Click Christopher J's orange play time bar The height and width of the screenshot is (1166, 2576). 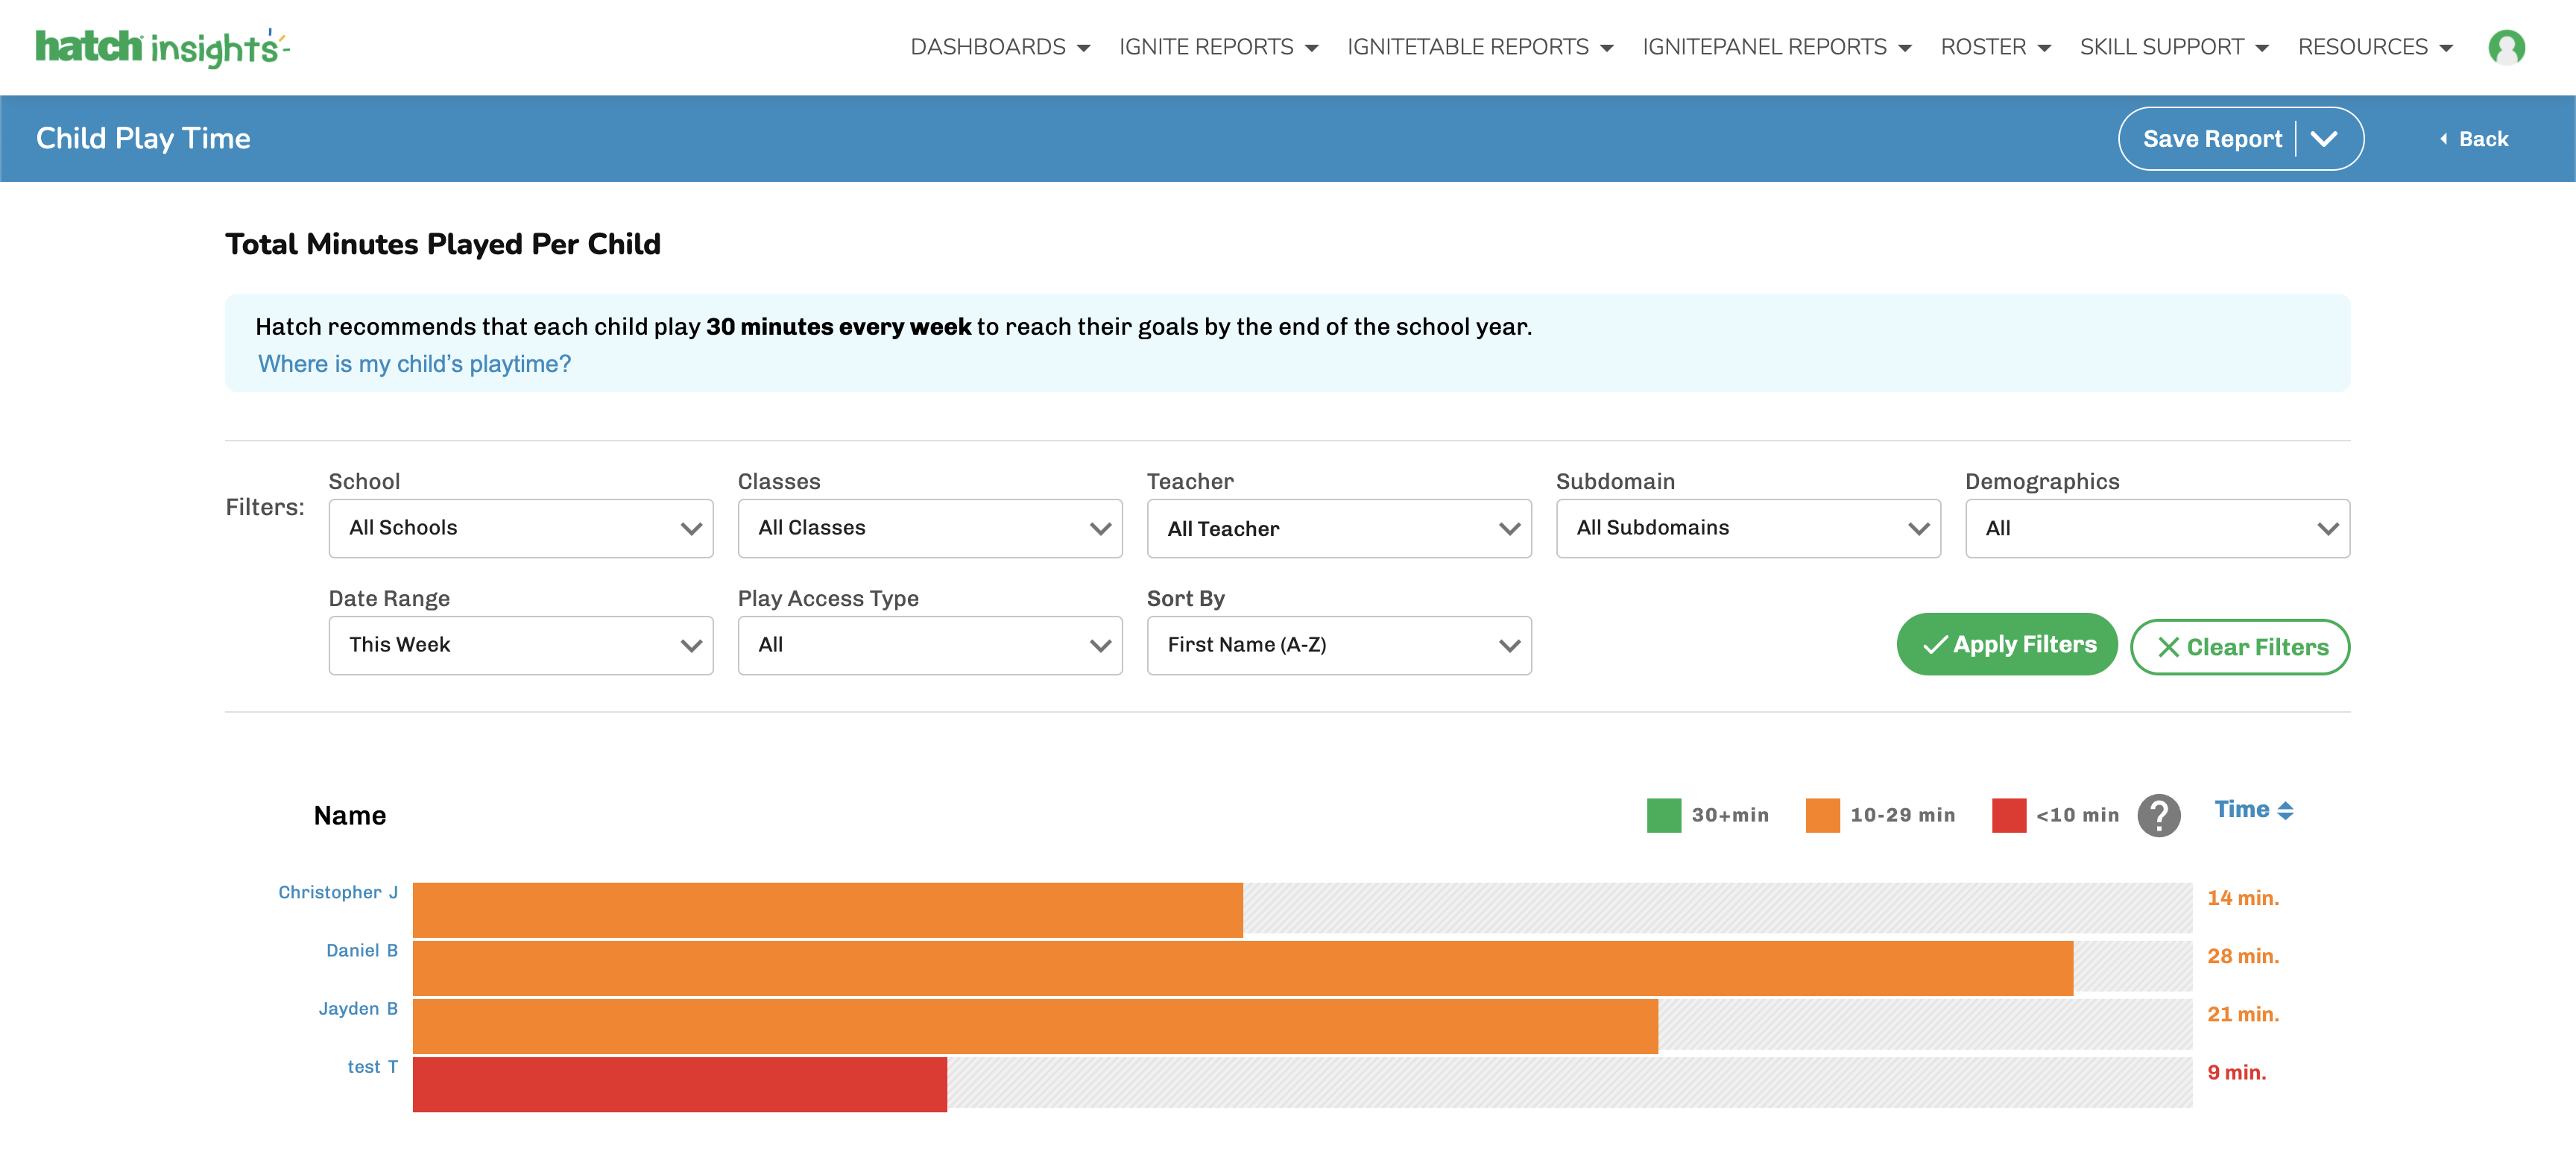click(x=828, y=909)
